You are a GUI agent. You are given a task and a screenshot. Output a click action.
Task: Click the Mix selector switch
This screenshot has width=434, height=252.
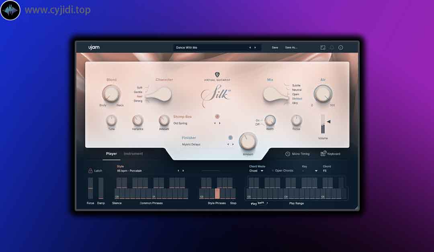pyautogui.click(x=276, y=95)
